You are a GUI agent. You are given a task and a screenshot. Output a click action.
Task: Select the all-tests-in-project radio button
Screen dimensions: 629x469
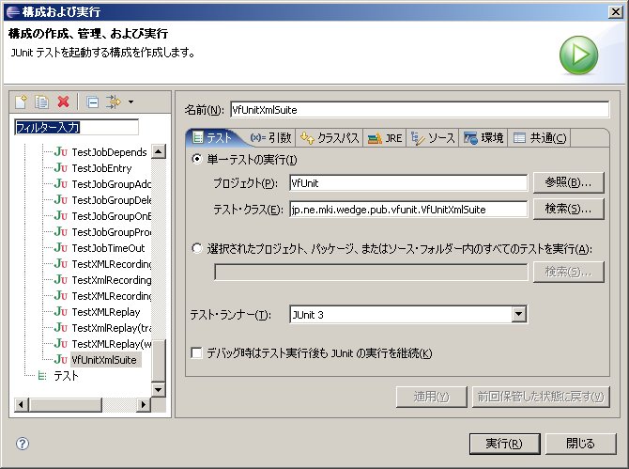[x=196, y=248]
